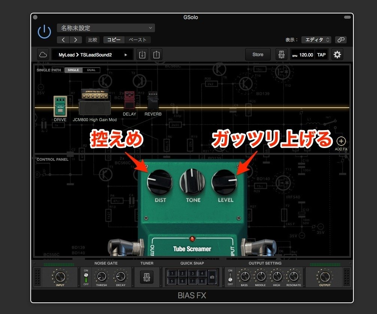Open the settings gear icon

coord(337,55)
